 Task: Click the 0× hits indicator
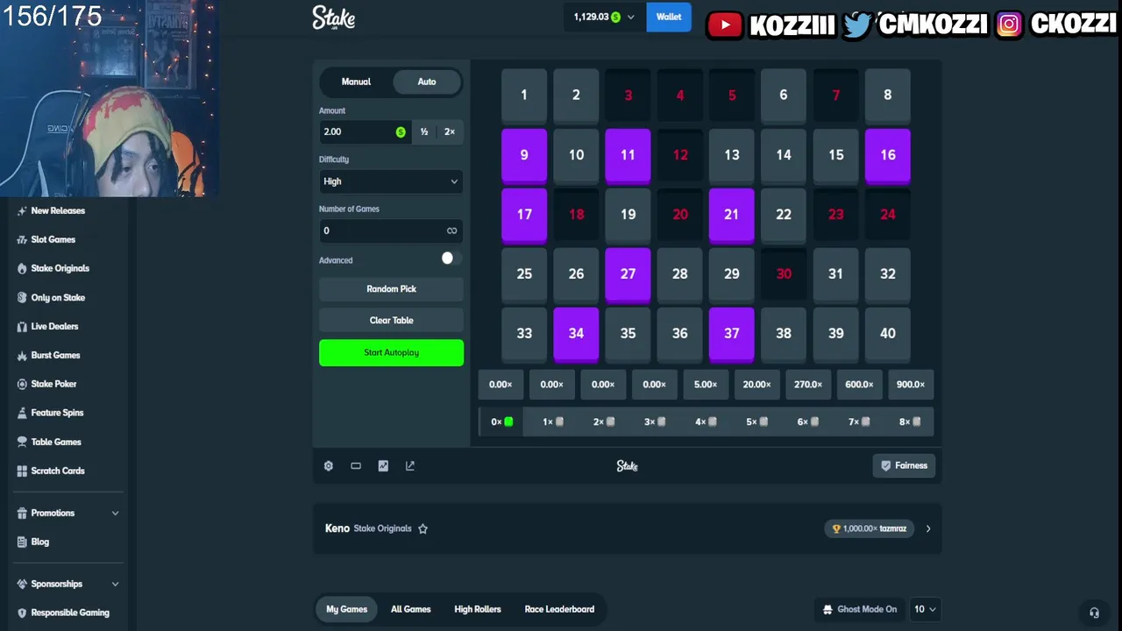point(501,422)
